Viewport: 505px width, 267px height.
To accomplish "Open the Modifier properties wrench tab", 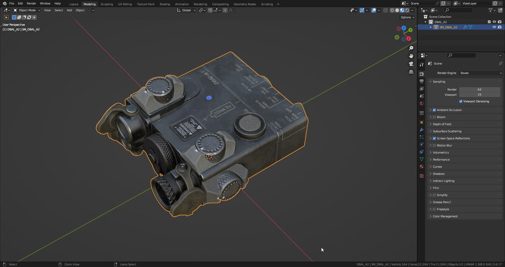I will pyautogui.click(x=421, y=130).
